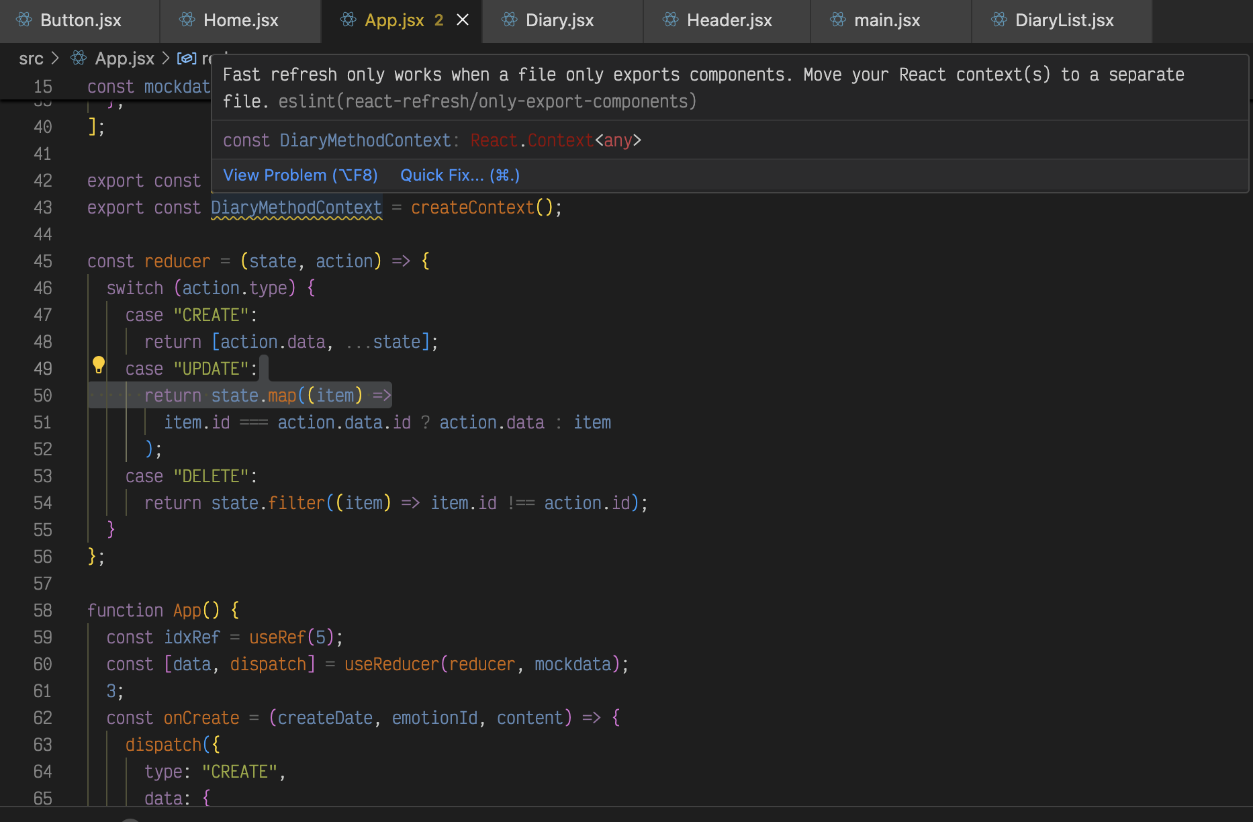
Task: Click the reducer name on line 45
Action: coord(177,261)
